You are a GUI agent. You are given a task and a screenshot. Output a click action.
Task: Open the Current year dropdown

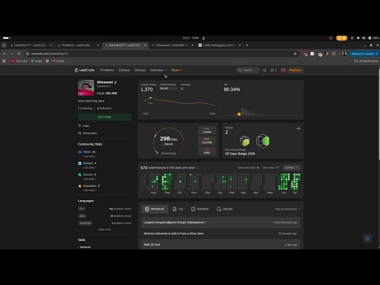click(292, 167)
